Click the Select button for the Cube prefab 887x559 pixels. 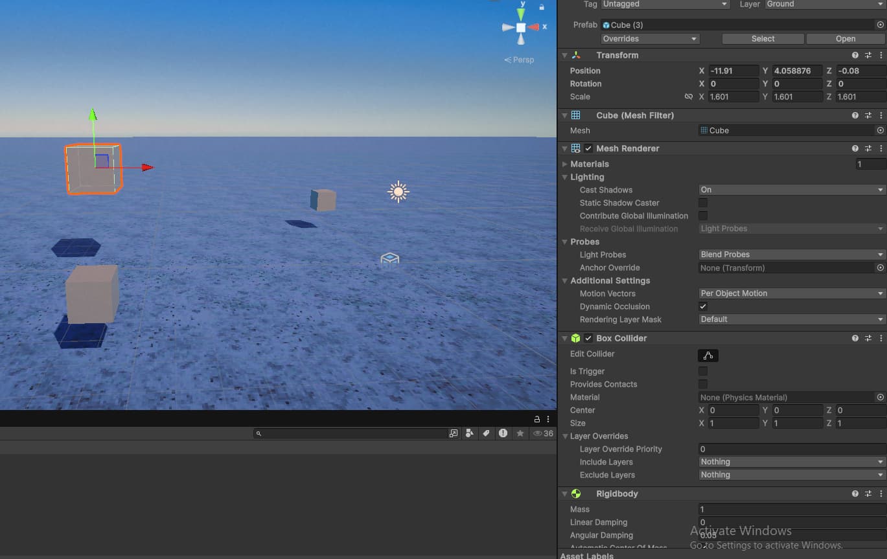click(763, 38)
